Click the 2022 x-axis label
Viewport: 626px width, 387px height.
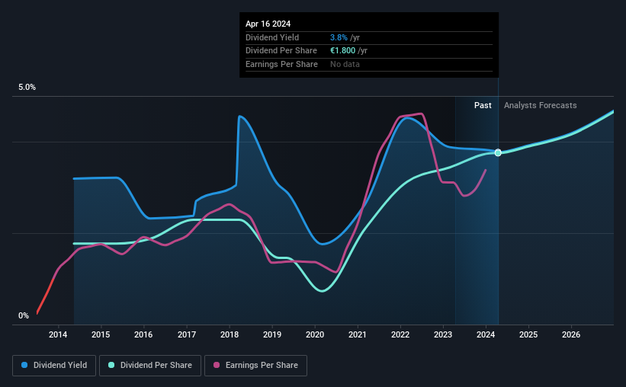(x=400, y=334)
